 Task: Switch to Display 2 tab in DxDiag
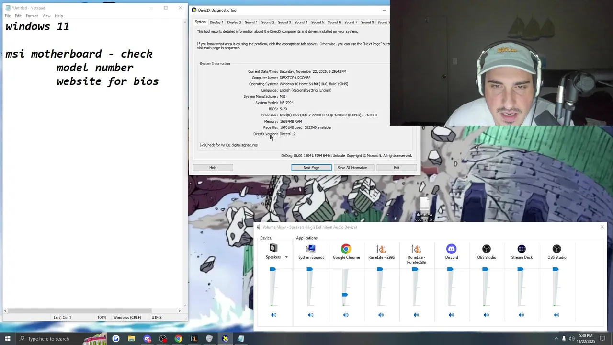[x=234, y=22]
